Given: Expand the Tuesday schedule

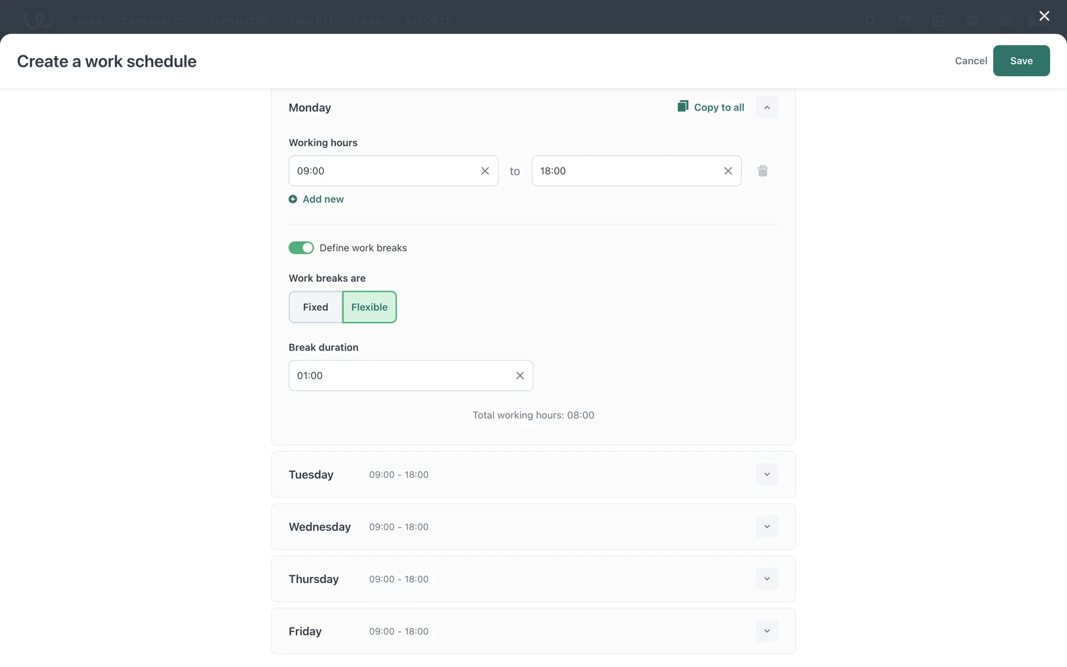Looking at the screenshot, I should click(x=766, y=474).
